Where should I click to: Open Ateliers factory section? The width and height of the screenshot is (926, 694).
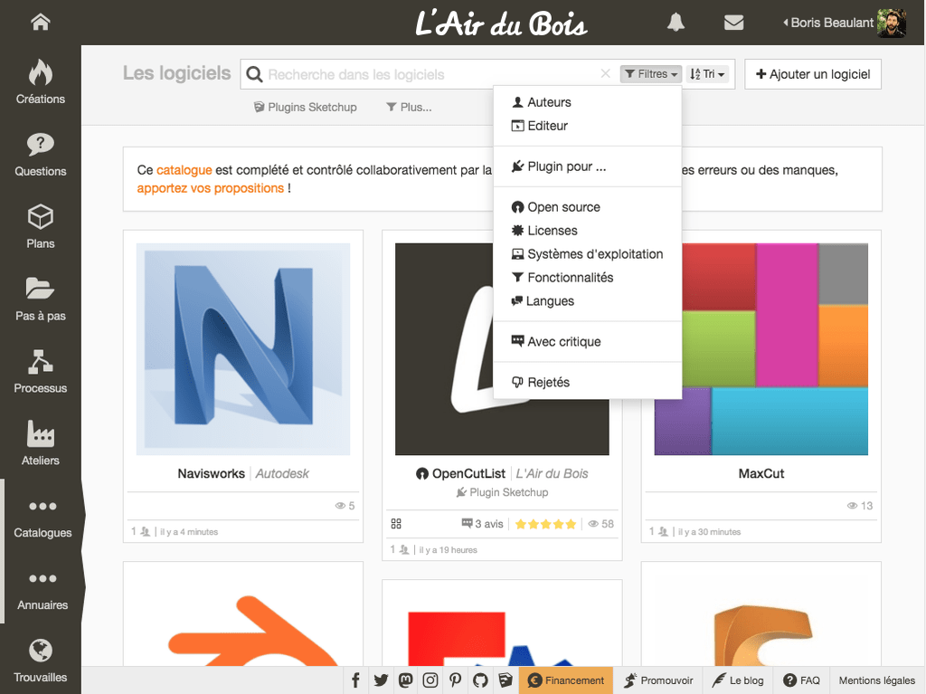coord(40,443)
